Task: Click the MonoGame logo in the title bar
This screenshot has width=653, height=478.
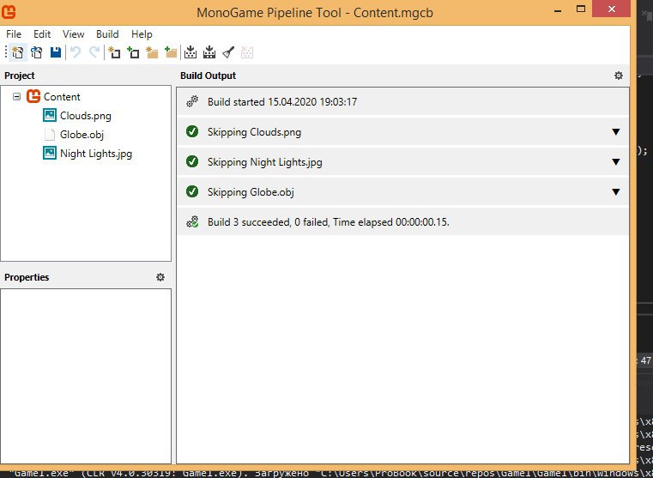Action: [9, 11]
